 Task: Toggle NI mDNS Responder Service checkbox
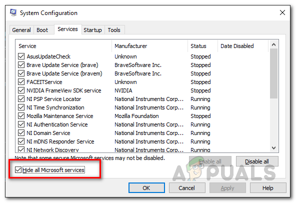coord(21,141)
